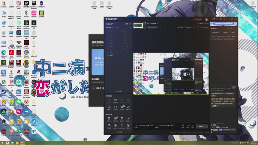
Task: Click the 去查看 link in chat messages
Action: click(x=215, y=106)
